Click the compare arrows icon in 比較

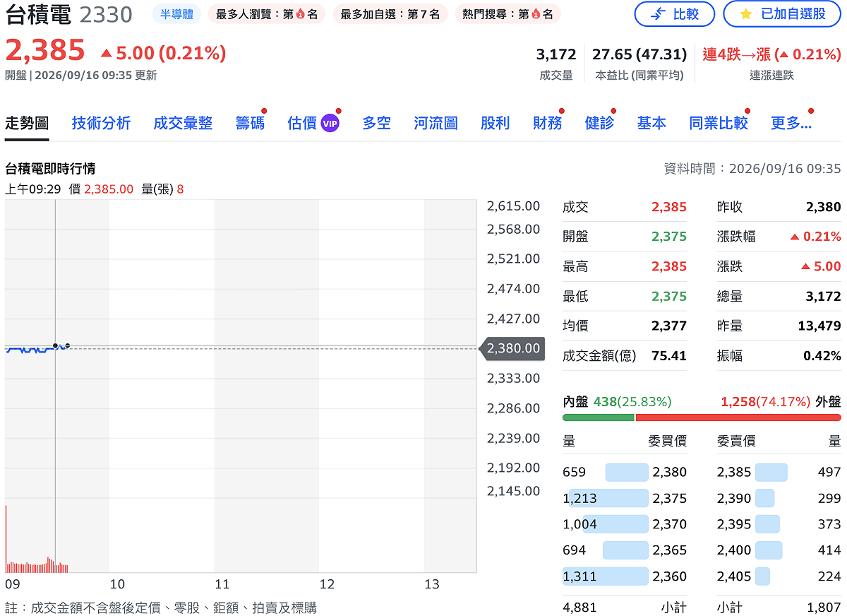coord(658,14)
